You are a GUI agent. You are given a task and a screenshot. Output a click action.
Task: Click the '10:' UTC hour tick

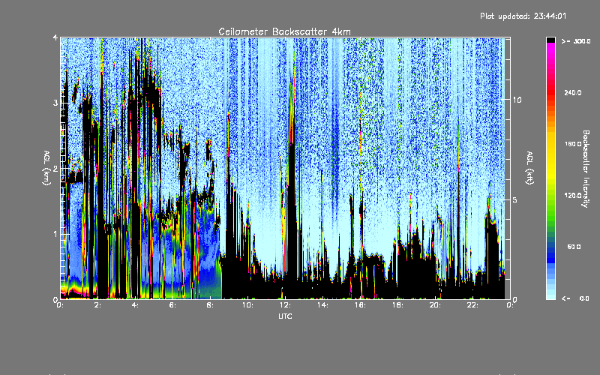247,305
